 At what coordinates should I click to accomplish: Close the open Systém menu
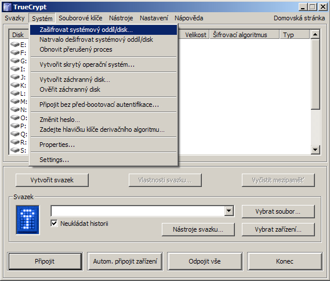click(x=42, y=19)
